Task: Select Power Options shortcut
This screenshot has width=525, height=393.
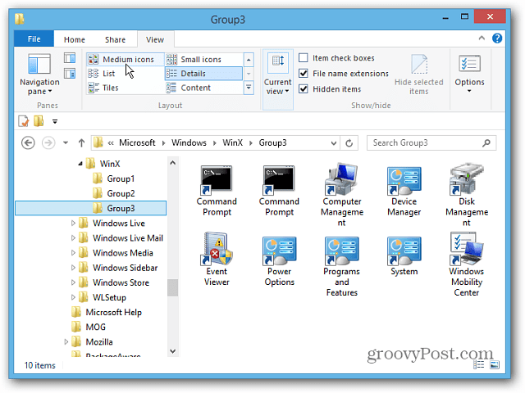Action: pyautogui.click(x=279, y=261)
